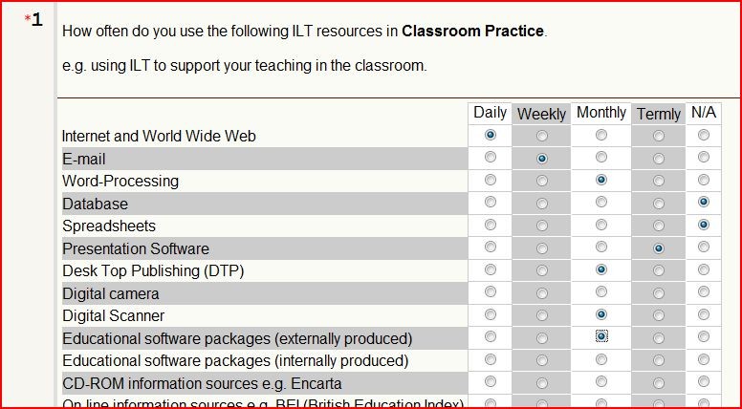Viewport: 742px width, 409px height.
Task: Choose Termly for Digital camera
Action: [x=658, y=293]
